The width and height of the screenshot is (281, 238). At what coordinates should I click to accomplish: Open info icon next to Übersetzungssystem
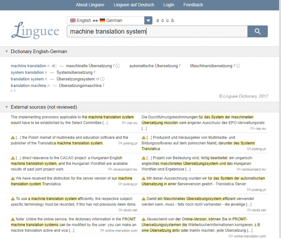click(102, 79)
